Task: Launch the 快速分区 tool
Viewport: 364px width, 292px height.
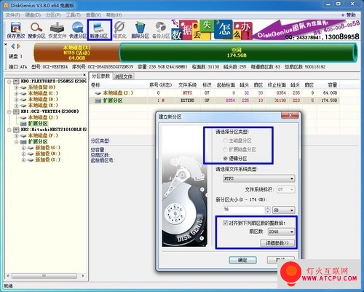Action: pos(78,30)
